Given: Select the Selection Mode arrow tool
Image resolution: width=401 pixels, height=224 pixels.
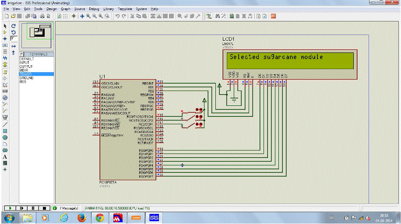Looking at the screenshot, I should pos(5,26).
